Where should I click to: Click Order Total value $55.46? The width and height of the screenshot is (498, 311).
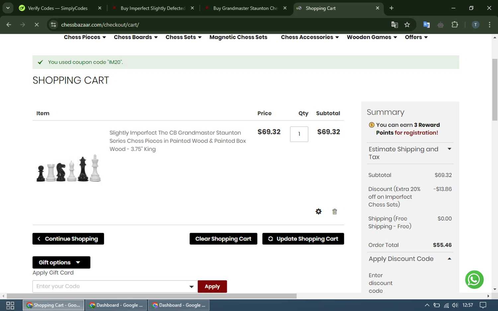pyautogui.click(x=442, y=245)
